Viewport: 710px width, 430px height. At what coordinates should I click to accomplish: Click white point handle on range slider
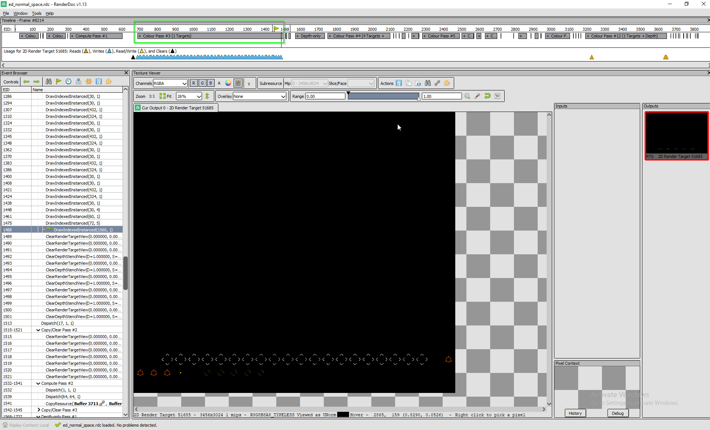(419, 99)
